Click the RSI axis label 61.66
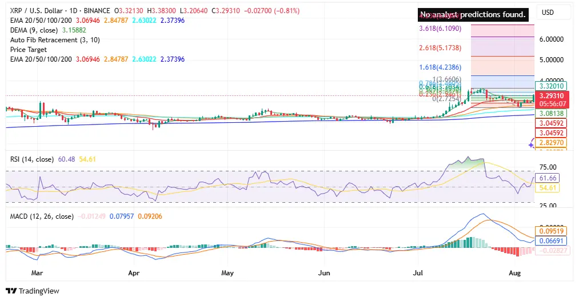This screenshot has width=579, height=301. [x=548, y=178]
